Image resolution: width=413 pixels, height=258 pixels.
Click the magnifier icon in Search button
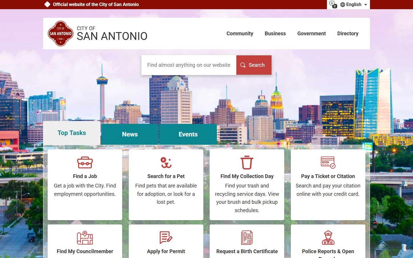pos(243,65)
